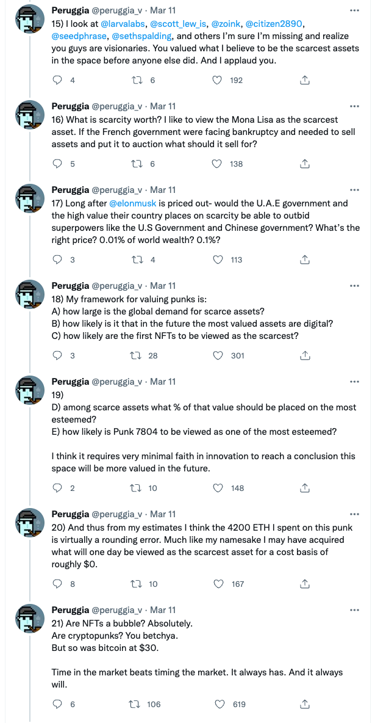Open Peruggia display name on tweet 19
This screenshot has height=723, width=375.
pos(71,381)
